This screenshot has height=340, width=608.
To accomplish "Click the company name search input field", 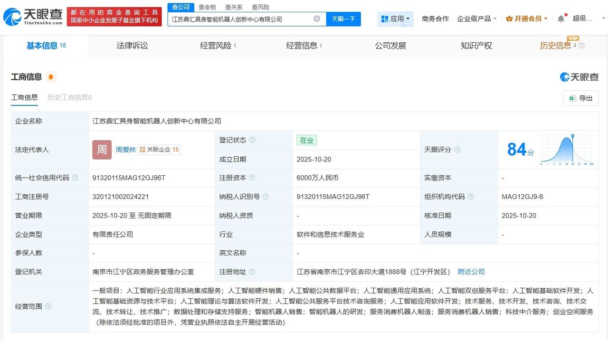I will (x=240, y=19).
